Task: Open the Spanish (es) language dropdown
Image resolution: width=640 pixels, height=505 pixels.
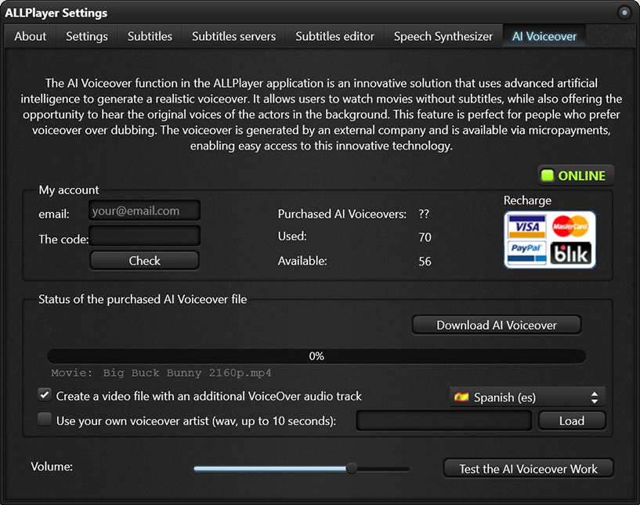Action: click(x=527, y=397)
